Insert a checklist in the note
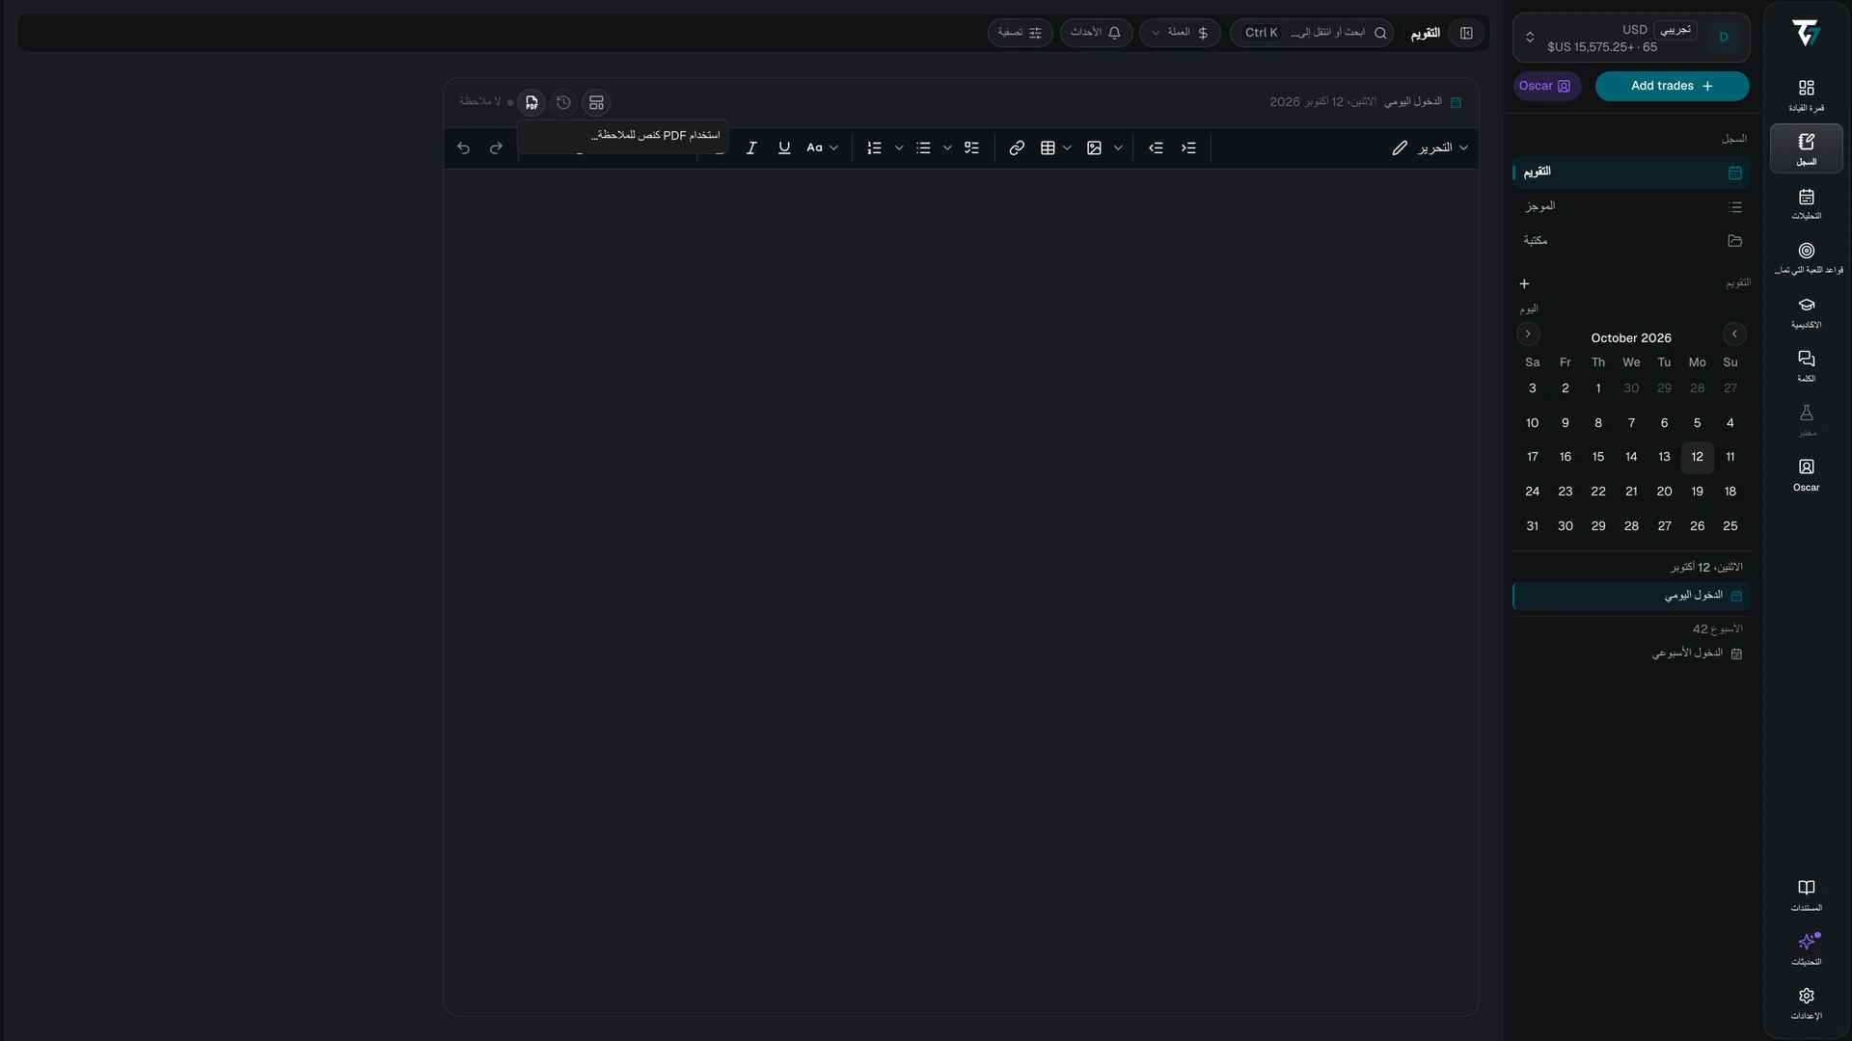 click(971, 148)
